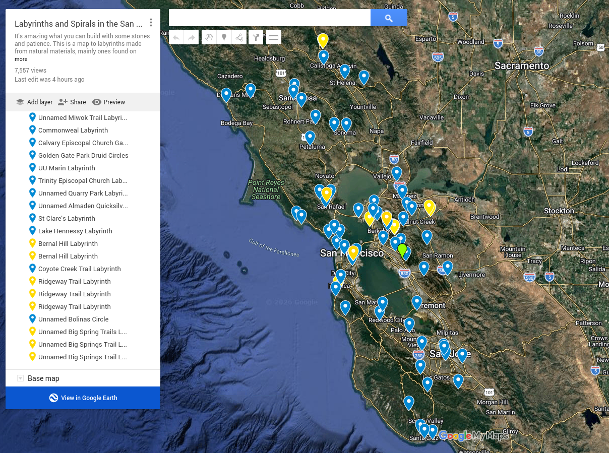Screen dimensions: 609x453
Task: Click the redo arrow in map toolbar
Action: (x=191, y=37)
